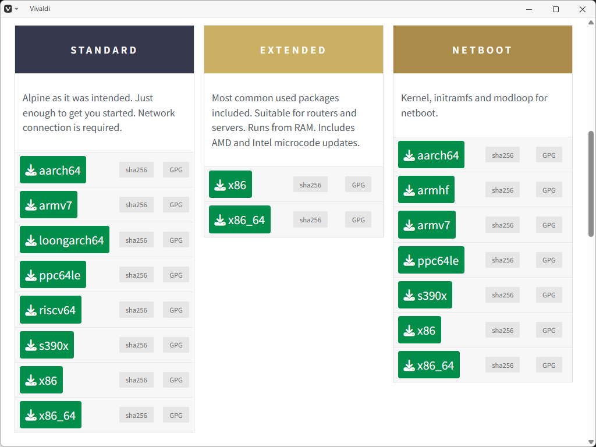Open GPG signature for Standard ppc64le
596x447 pixels.
pos(176,275)
